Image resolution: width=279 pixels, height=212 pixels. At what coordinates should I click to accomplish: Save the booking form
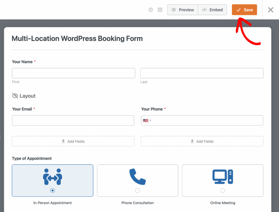(244, 10)
